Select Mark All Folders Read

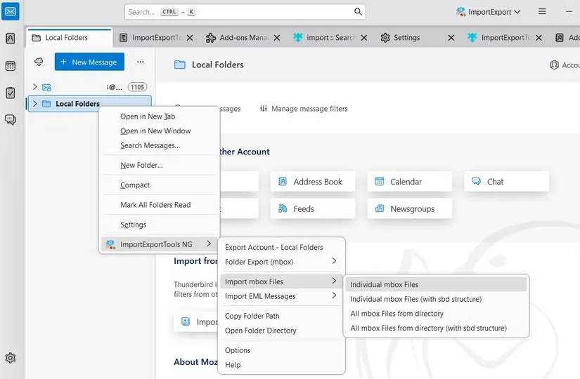(159, 205)
